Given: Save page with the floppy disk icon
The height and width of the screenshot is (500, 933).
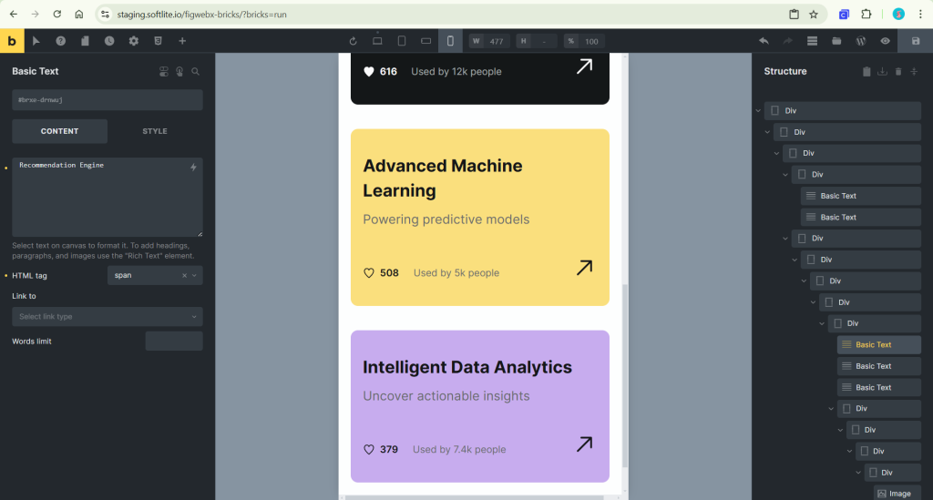Looking at the screenshot, I should tap(916, 41).
